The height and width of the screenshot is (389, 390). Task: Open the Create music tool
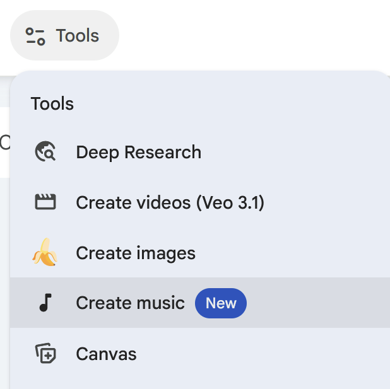coord(200,303)
